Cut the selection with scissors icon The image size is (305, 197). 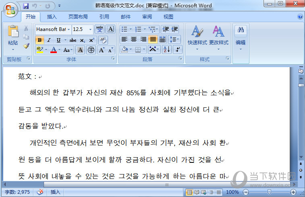26,29
